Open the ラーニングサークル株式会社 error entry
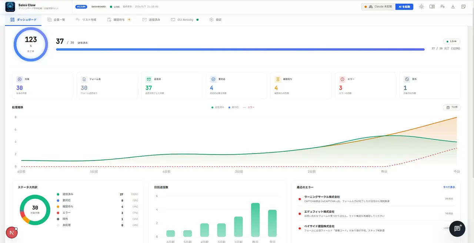Image resolution: width=474 pixels, height=243 pixels. tap(376, 199)
